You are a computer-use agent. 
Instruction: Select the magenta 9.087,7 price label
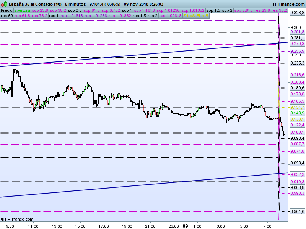[x=297, y=144]
